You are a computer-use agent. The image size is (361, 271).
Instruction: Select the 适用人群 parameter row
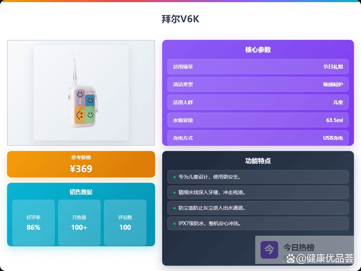[258, 102]
